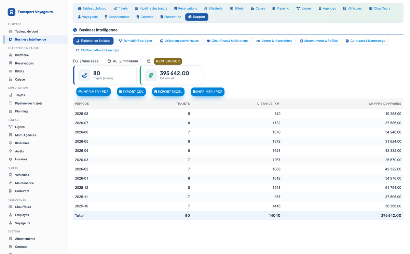Click the Itinéraires signpost icon in sidebar

point(11,143)
